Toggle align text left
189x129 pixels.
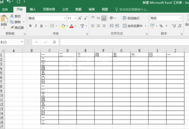[93, 26]
